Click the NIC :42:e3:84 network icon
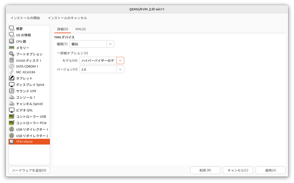The height and width of the screenshot is (183, 294). [x=12, y=72]
